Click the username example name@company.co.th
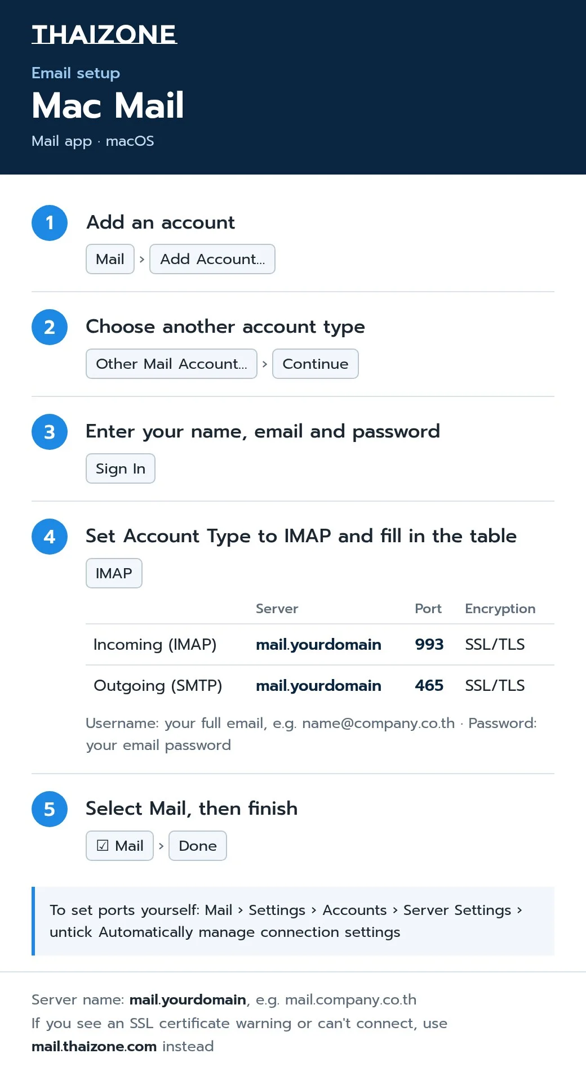 tap(379, 724)
